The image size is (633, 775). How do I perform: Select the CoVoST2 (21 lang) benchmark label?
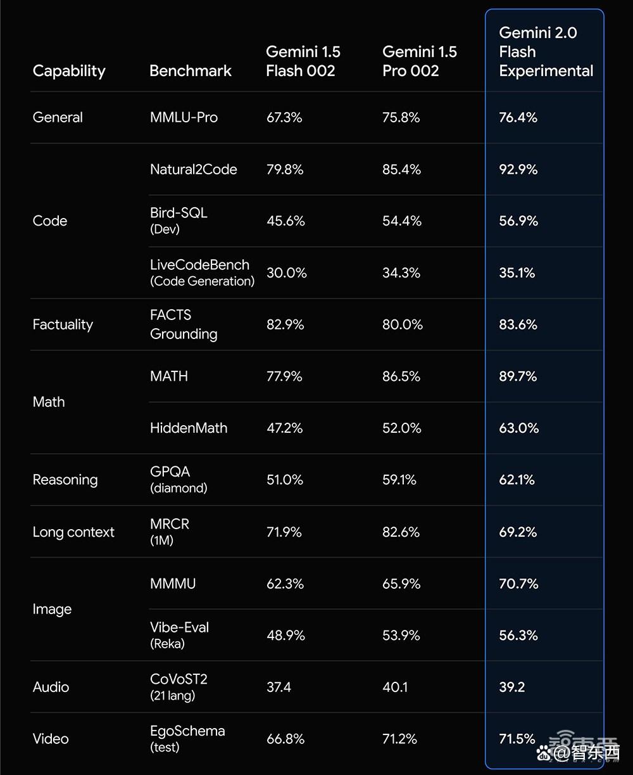[179, 687]
